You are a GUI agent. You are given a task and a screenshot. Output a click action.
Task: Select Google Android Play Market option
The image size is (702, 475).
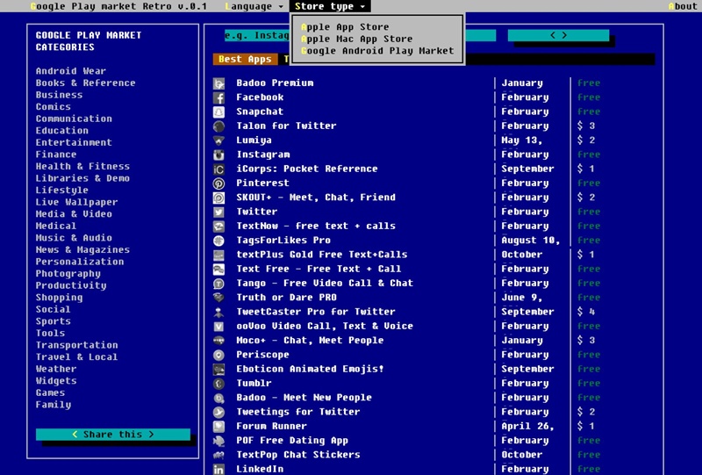(x=377, y=51)
